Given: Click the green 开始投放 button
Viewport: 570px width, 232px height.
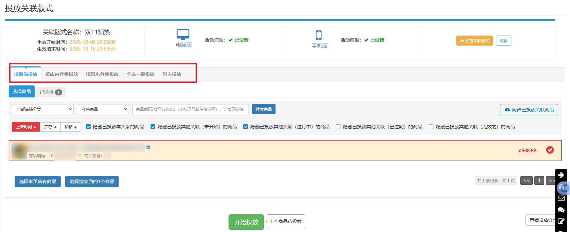Looking at the screenshot, I should (x=246, y=222).
